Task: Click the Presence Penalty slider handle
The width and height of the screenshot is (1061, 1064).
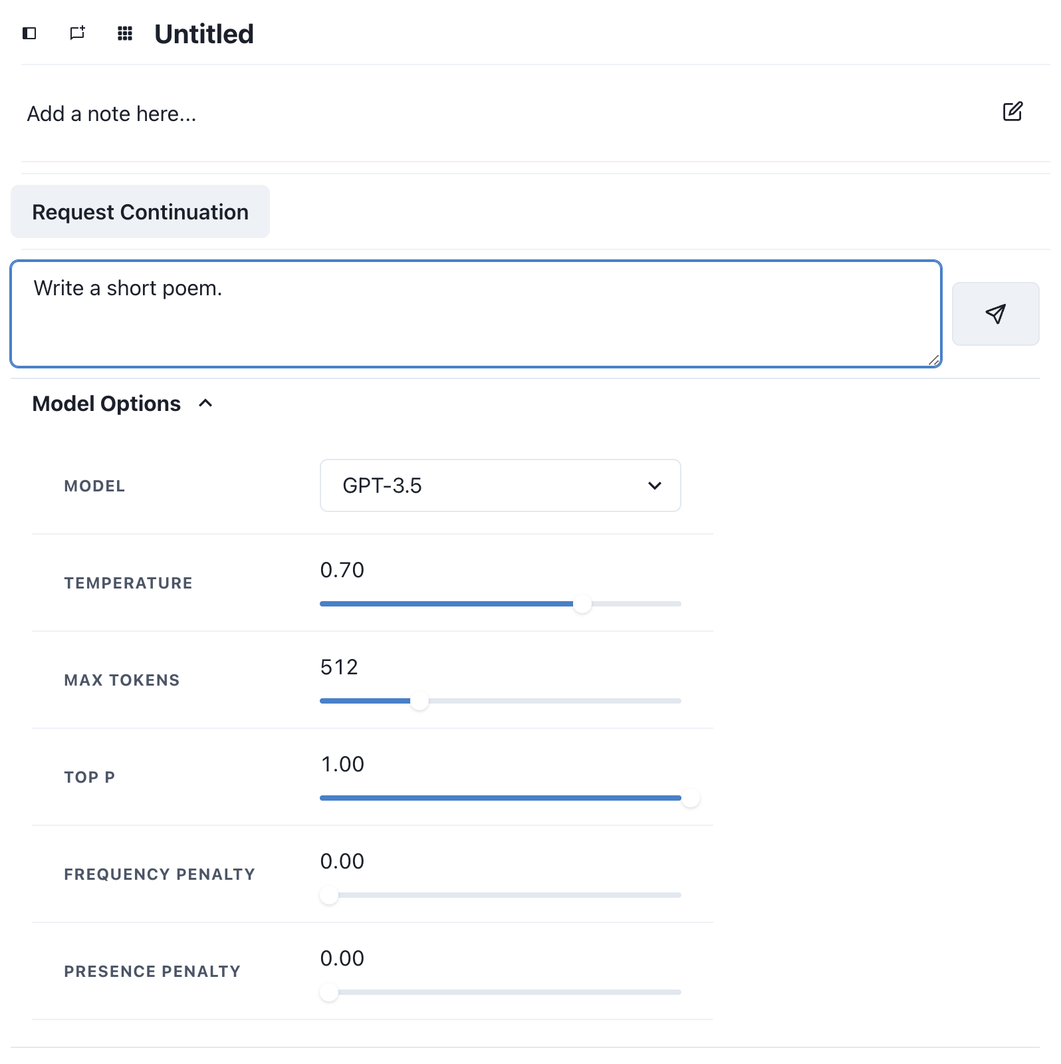Action: [329, 992]
